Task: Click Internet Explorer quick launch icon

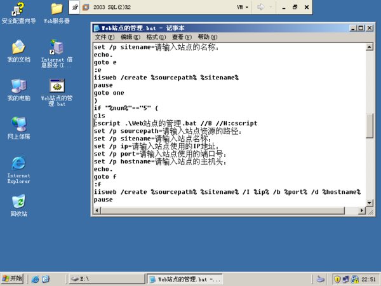Action: [x=36, y=278]
